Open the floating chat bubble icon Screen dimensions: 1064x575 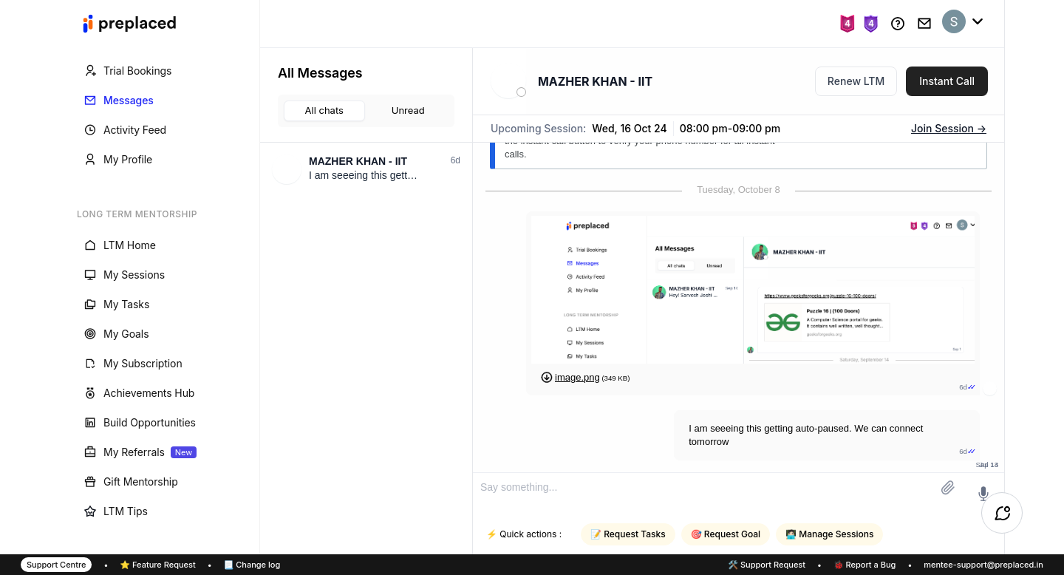pyautogui.click(x=1002, y=513)
